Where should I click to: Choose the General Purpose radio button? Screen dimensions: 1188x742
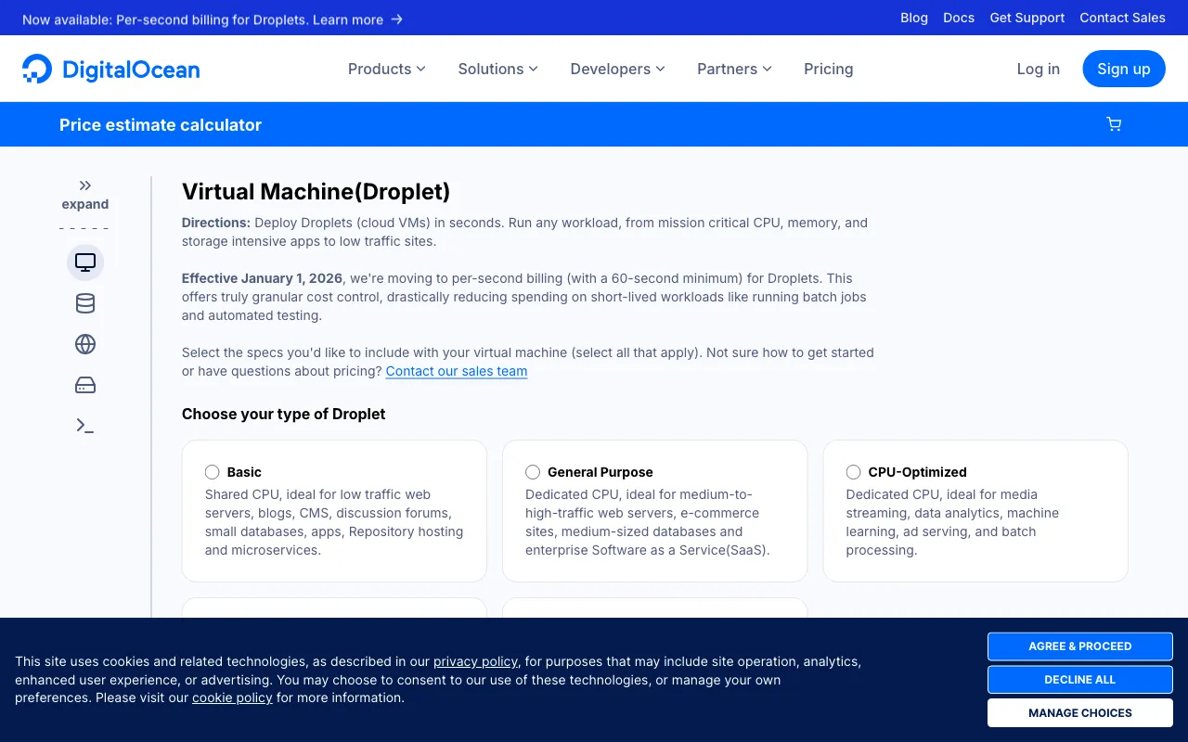[x=533, y=472]
